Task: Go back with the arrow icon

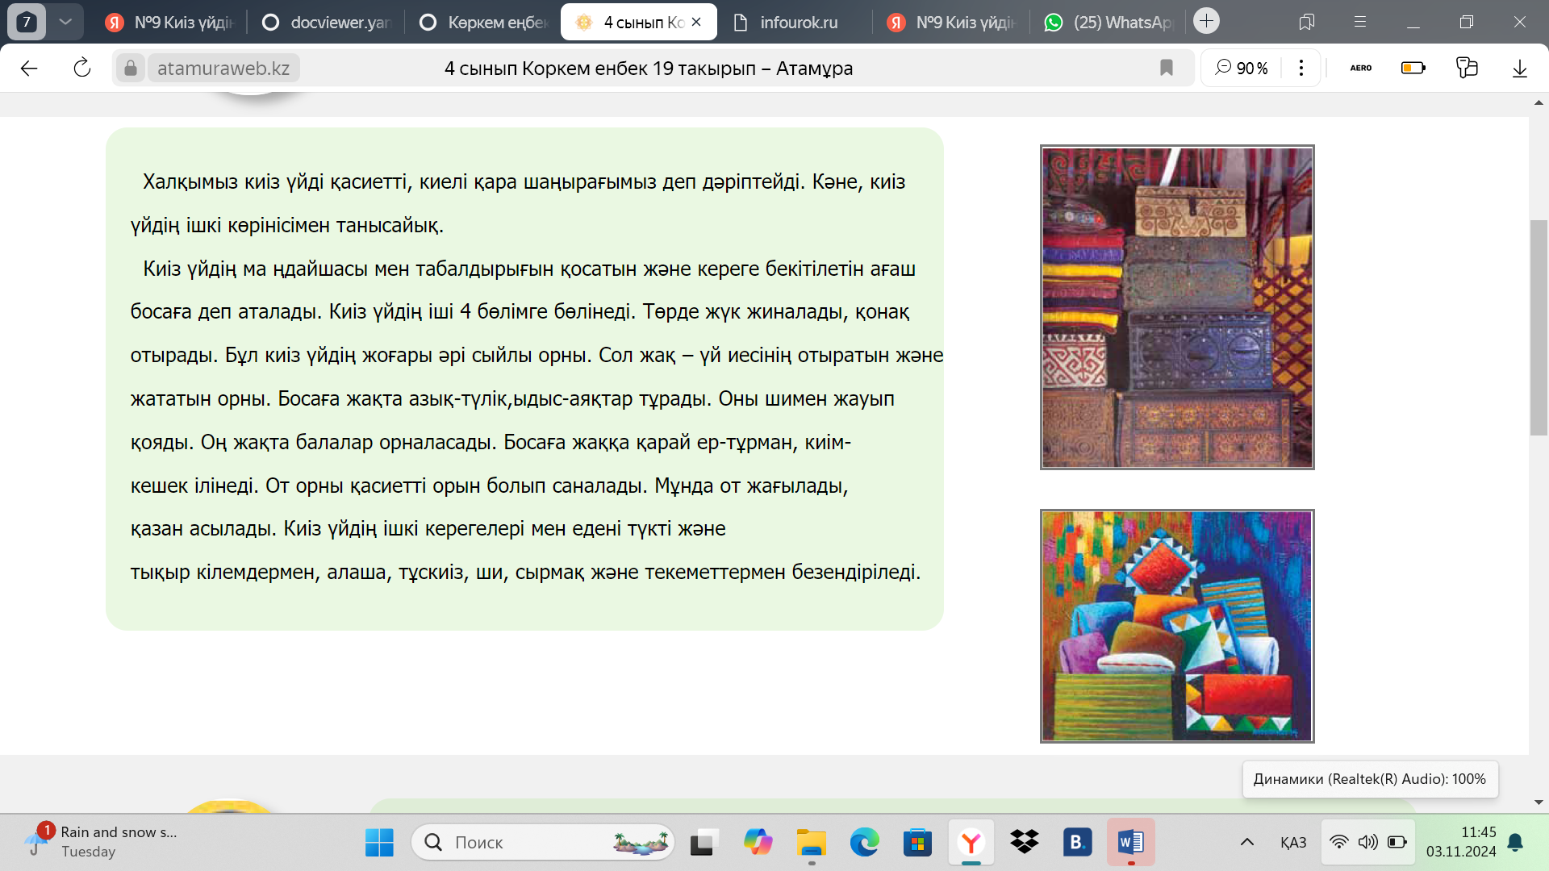Action: (29, 68)
